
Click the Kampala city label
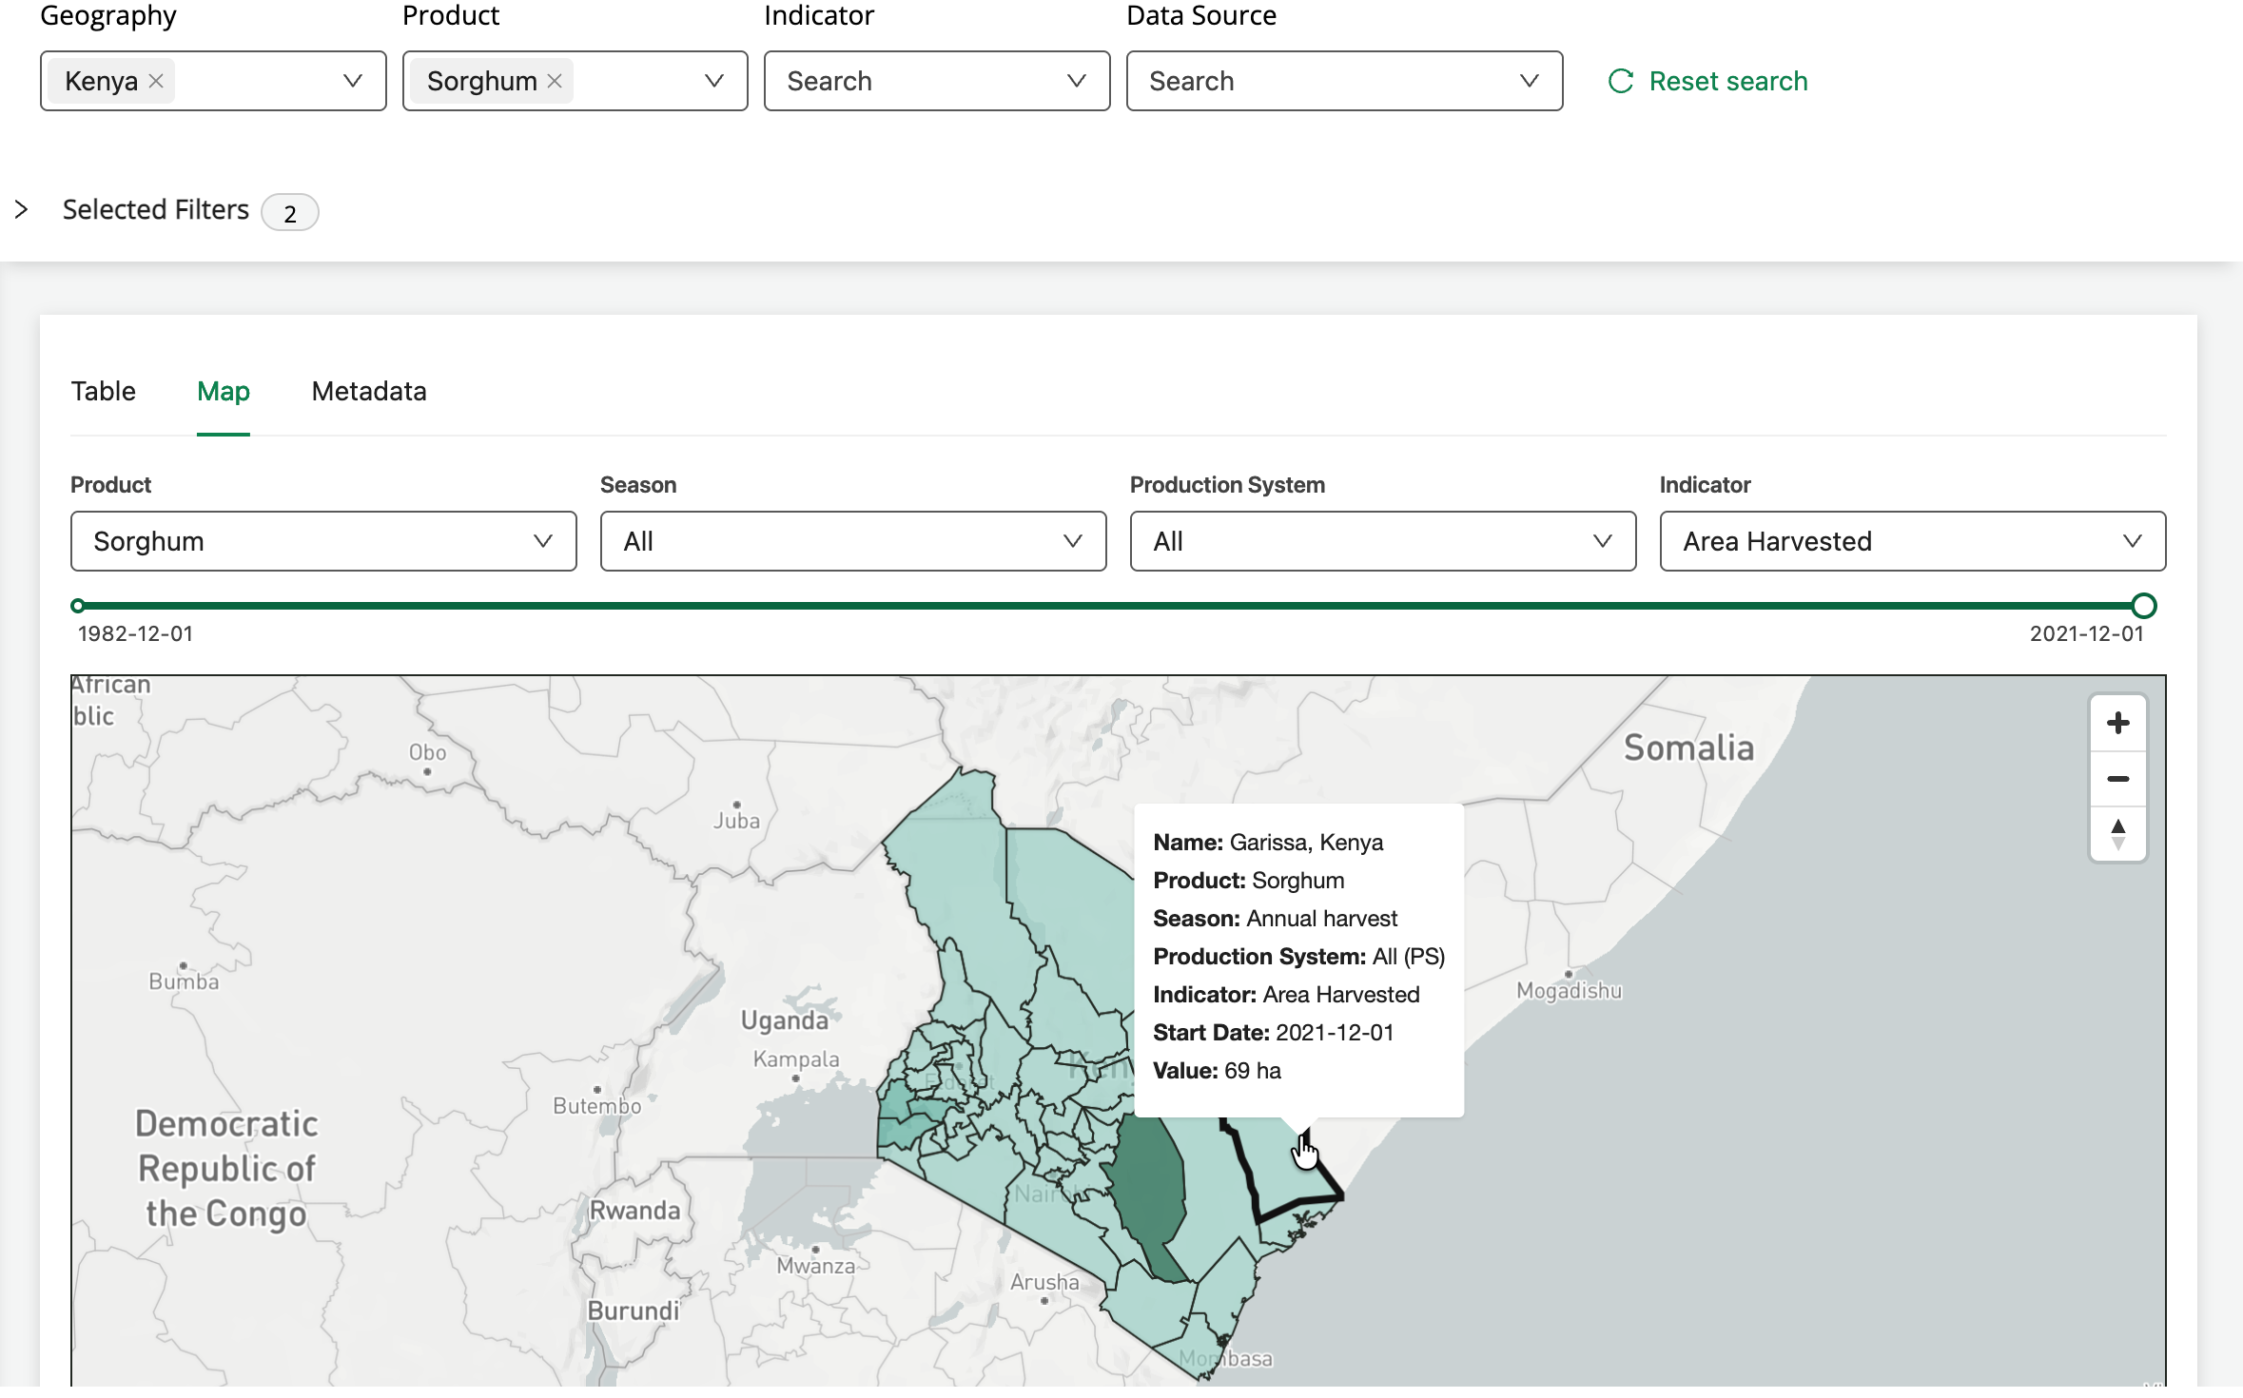tap(796, 1059)
